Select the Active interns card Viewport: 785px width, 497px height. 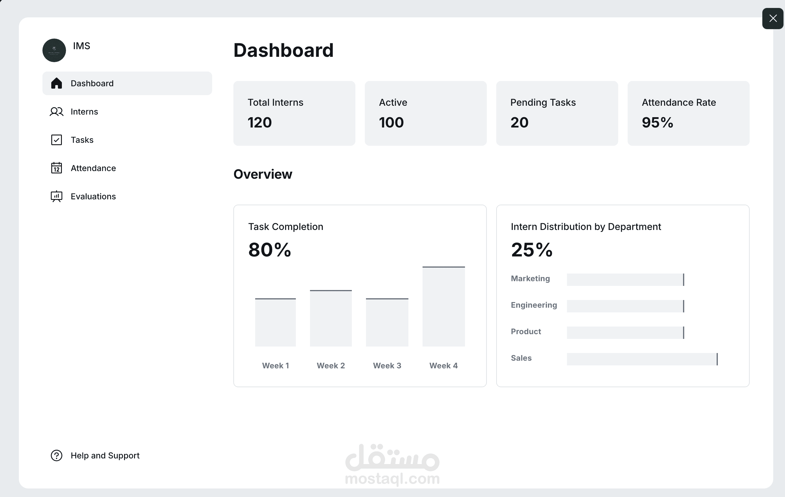click(426, 113)
